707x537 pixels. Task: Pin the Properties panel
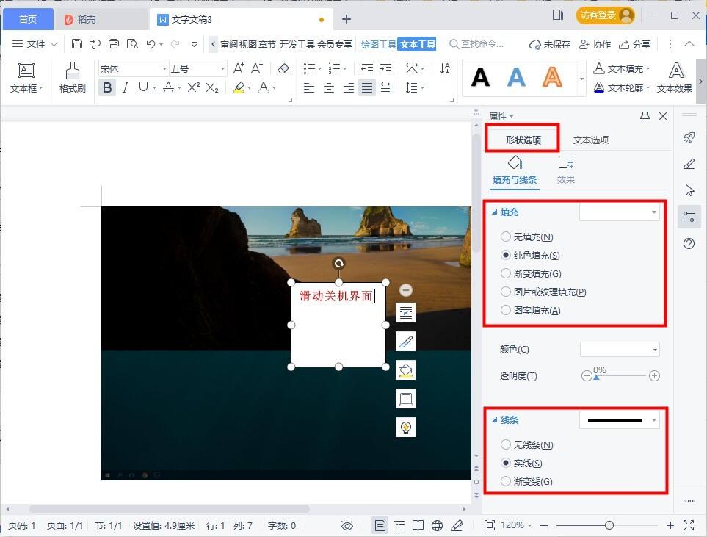click(645, 116)
